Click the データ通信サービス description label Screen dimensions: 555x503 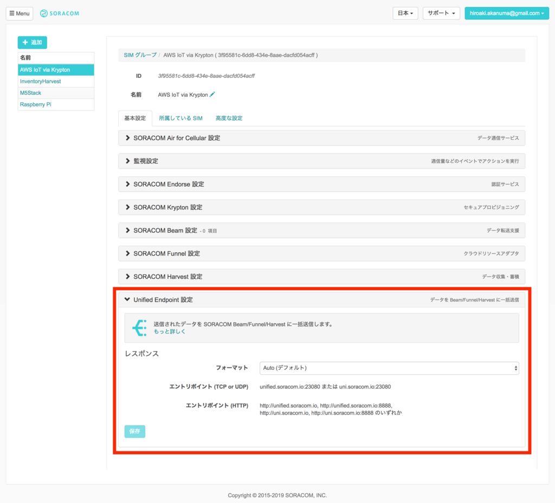pyautogui.click(x=498, y=138)
